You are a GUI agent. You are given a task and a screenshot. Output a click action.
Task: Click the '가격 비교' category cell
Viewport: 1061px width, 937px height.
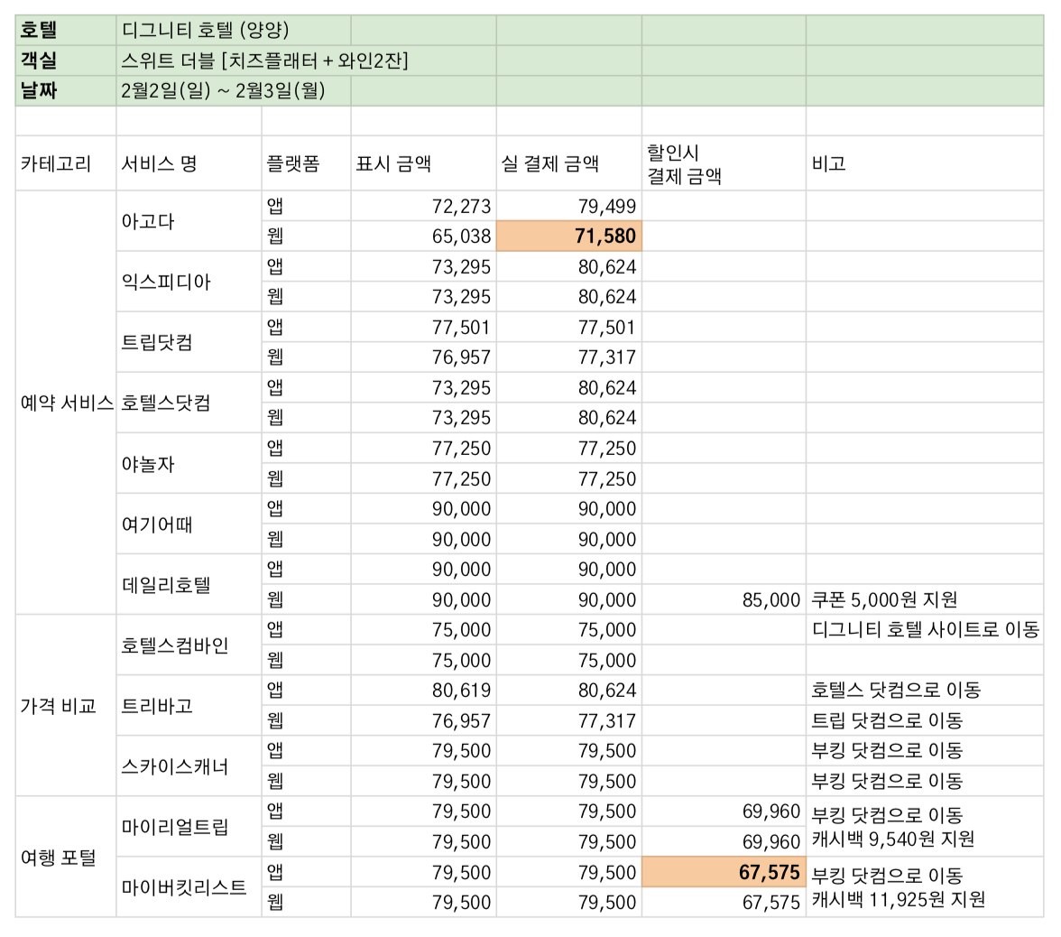tap(66, 706)
